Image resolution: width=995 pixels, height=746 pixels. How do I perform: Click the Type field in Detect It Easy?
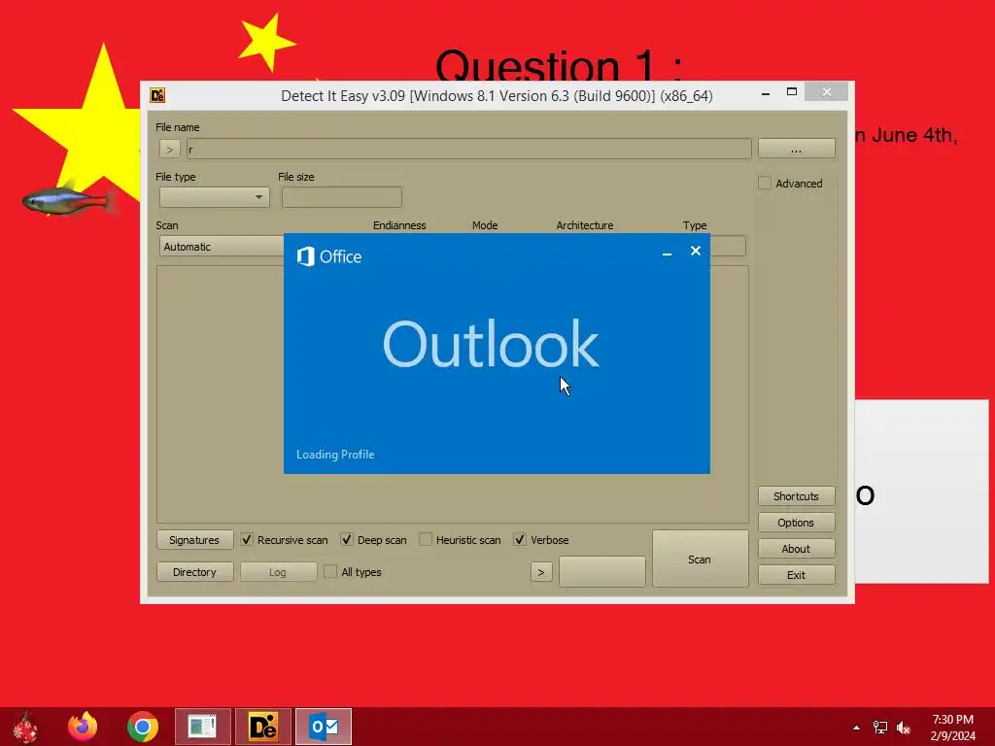(x=728, y=246)
